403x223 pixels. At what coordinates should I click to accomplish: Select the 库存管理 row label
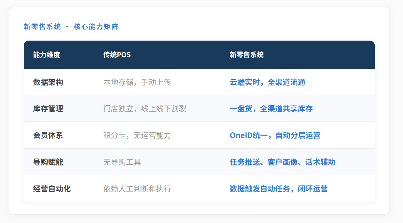coord(48,109)
